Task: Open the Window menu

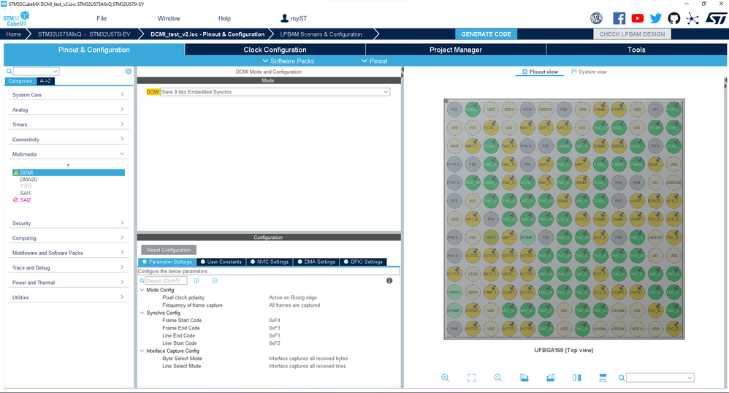Action: [168, 18]
